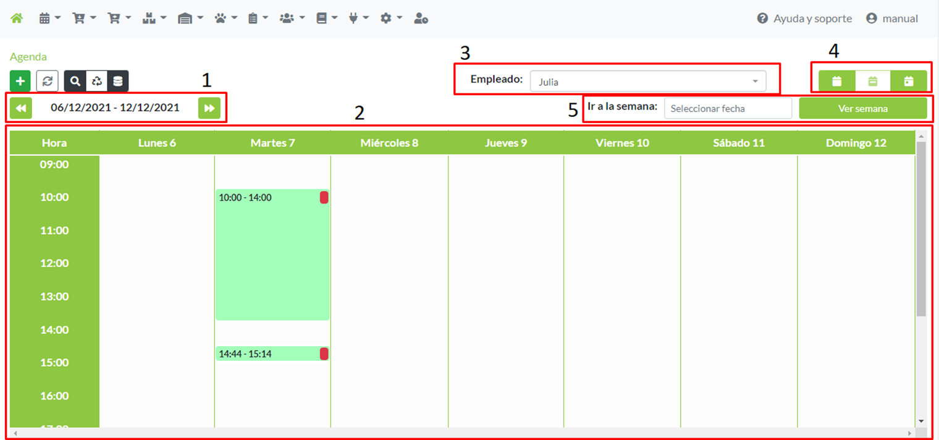Click the Ver semana button
Image resolution: width=939 pixels, height=440 pixels.
click(862, 109)
